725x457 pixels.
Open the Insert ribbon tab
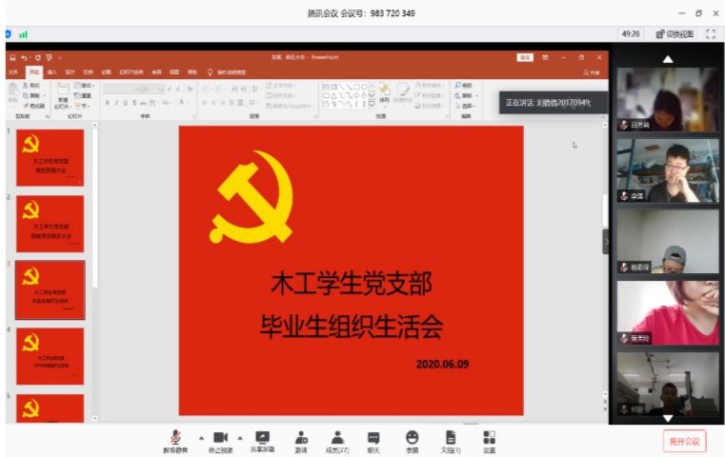[x=52, y=72]
